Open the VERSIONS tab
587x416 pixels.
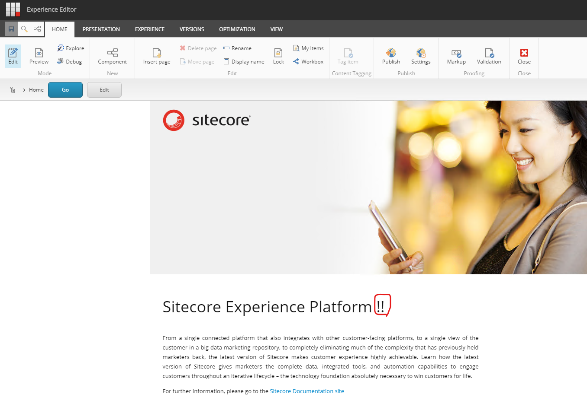pos(192,29)
